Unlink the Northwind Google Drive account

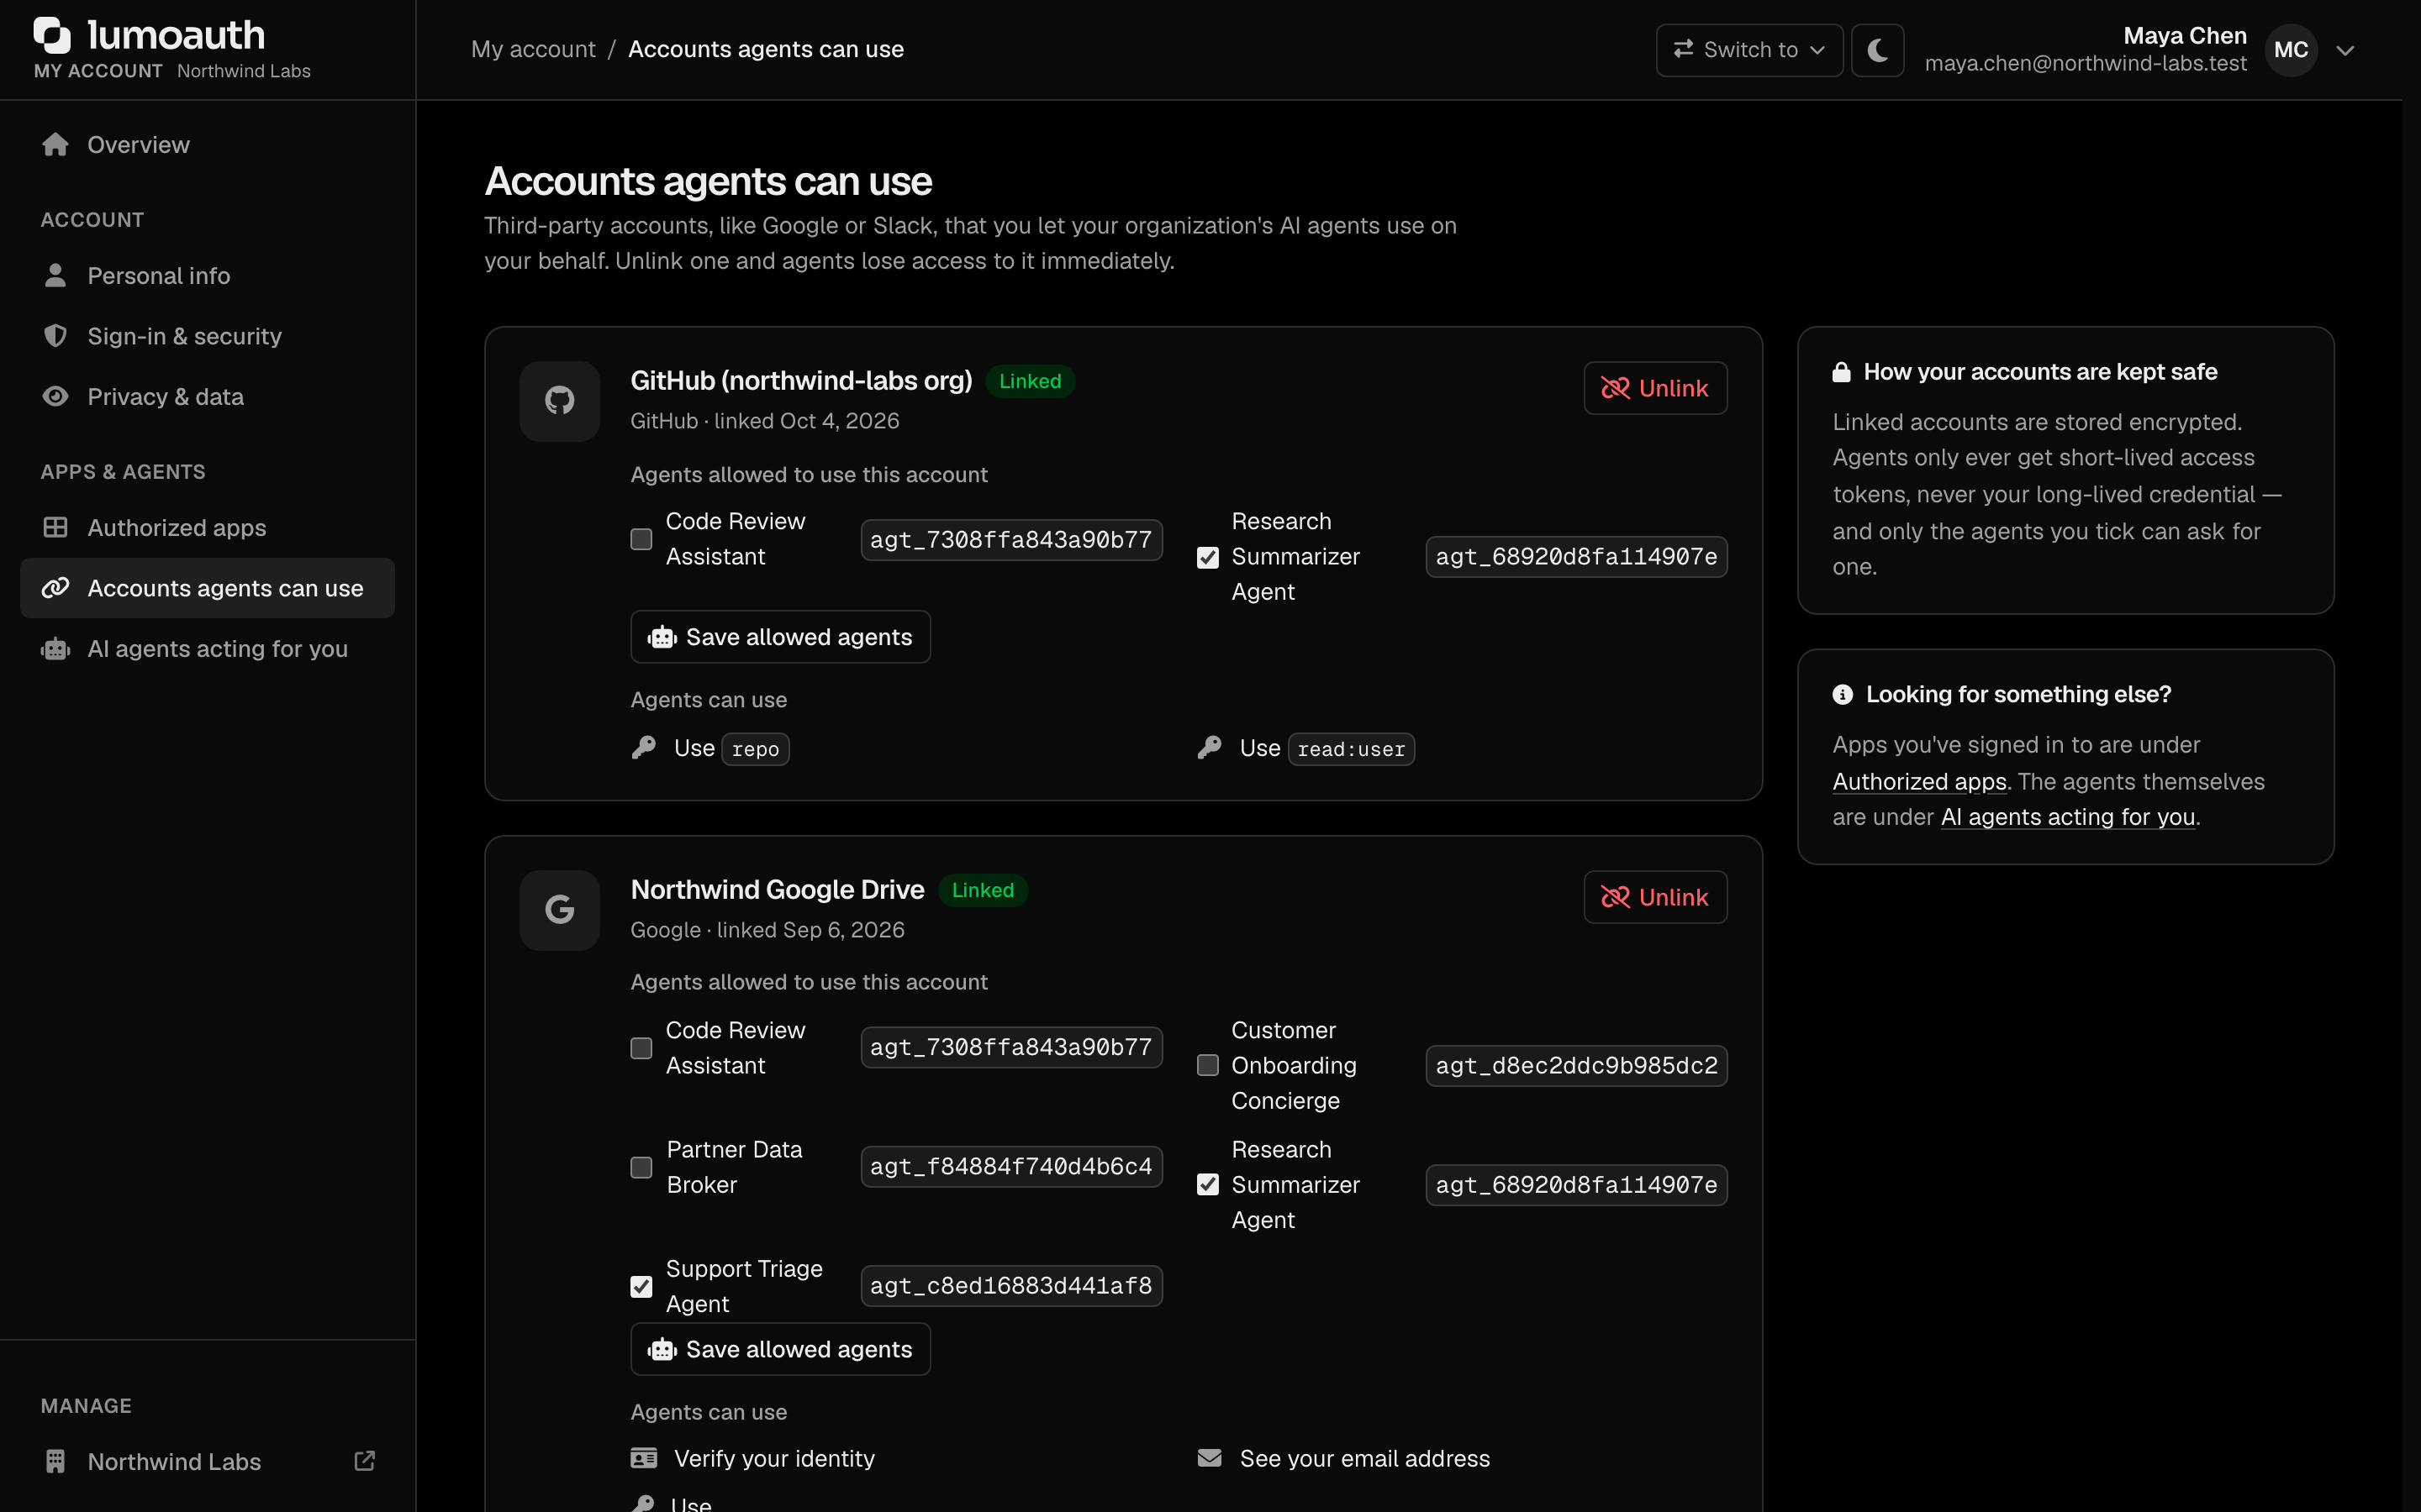(1654, 897)
